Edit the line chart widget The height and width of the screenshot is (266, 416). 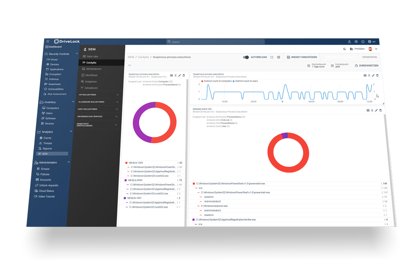point(373,75)
